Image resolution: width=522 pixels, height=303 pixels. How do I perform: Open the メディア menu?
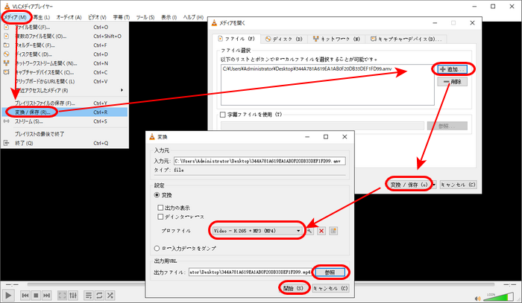pyautogui.click(x=15, y=17)
